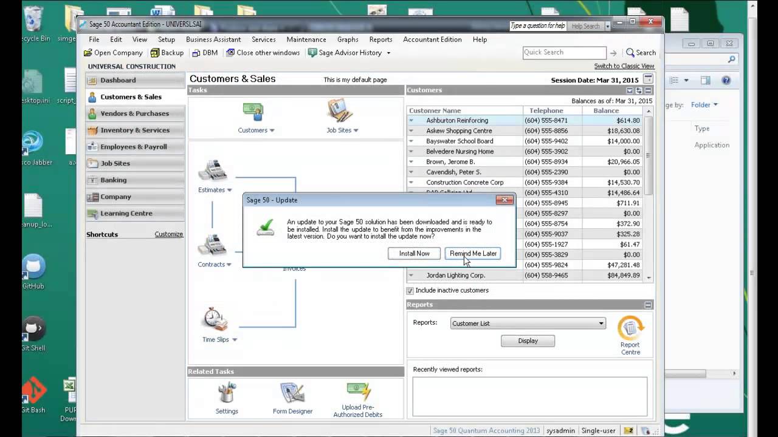
Task: Click the customers list vertical scrollbar
Action: tap(649, 195)
